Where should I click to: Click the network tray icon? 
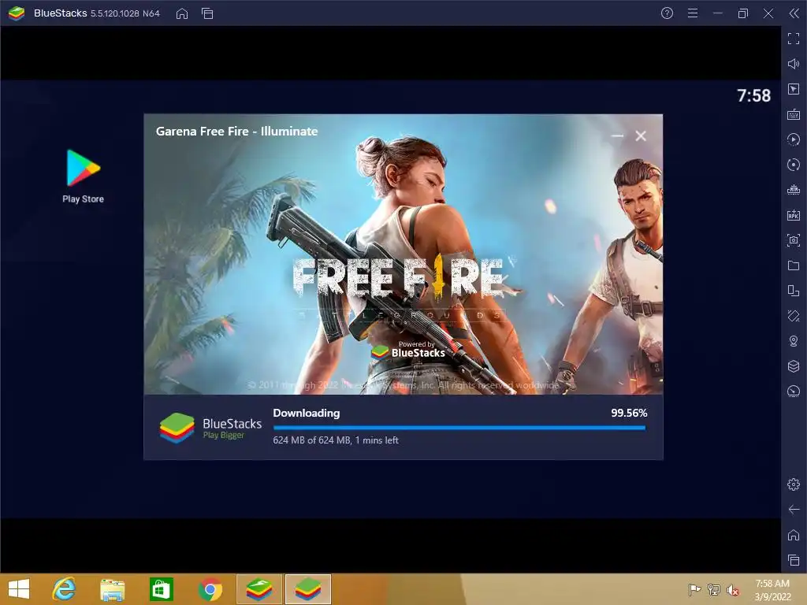[714, 589]
